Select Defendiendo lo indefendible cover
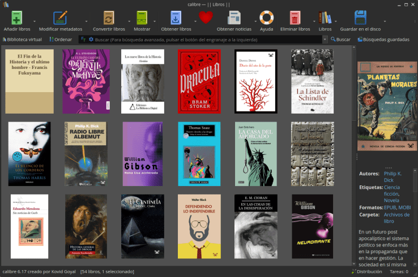This screenshot has height=277, width=418. (x=199, y=226)
